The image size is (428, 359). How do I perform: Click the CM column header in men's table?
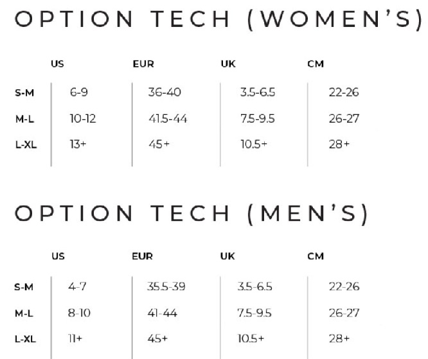click(315, 257)
